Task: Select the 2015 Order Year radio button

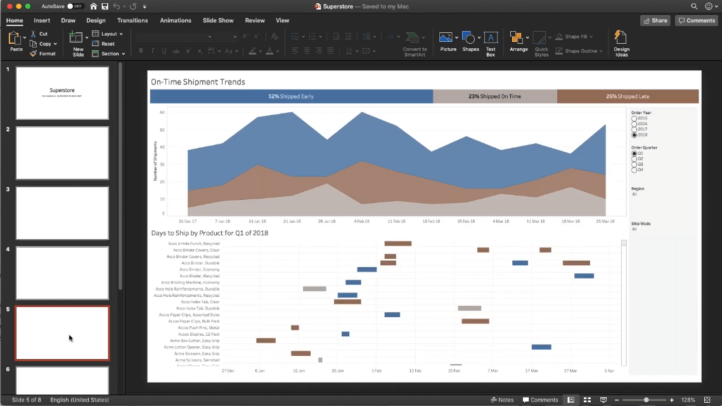Action: tap(633, 118)
